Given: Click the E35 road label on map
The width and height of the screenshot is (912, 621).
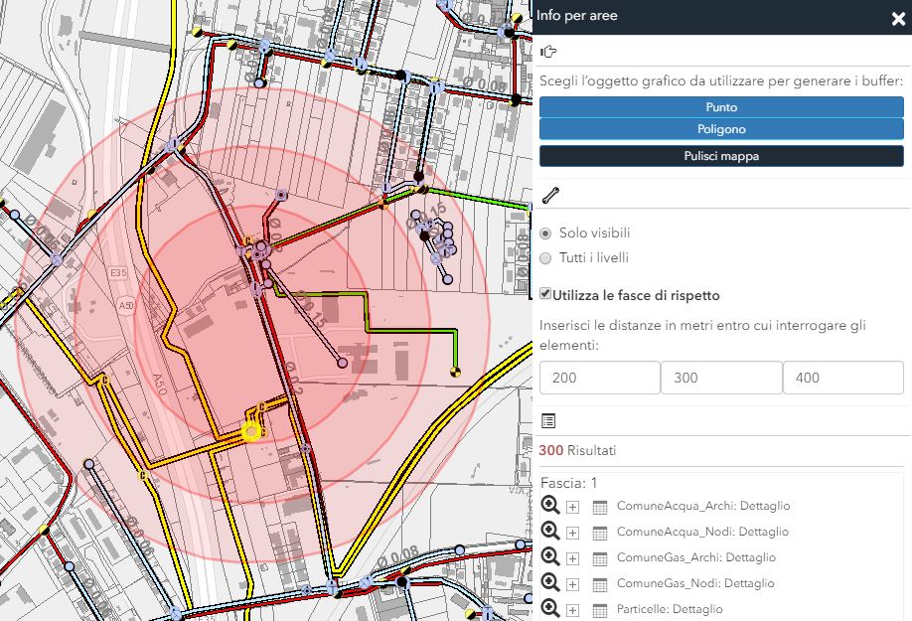Looking at the screenshot, I should pos(118,272).
